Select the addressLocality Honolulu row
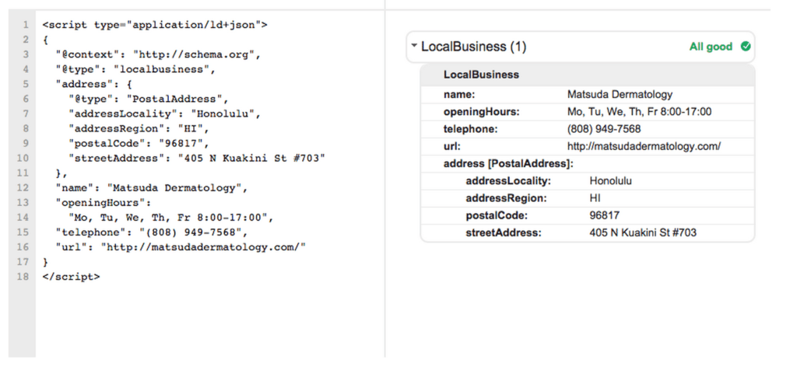 pos(588,181)
